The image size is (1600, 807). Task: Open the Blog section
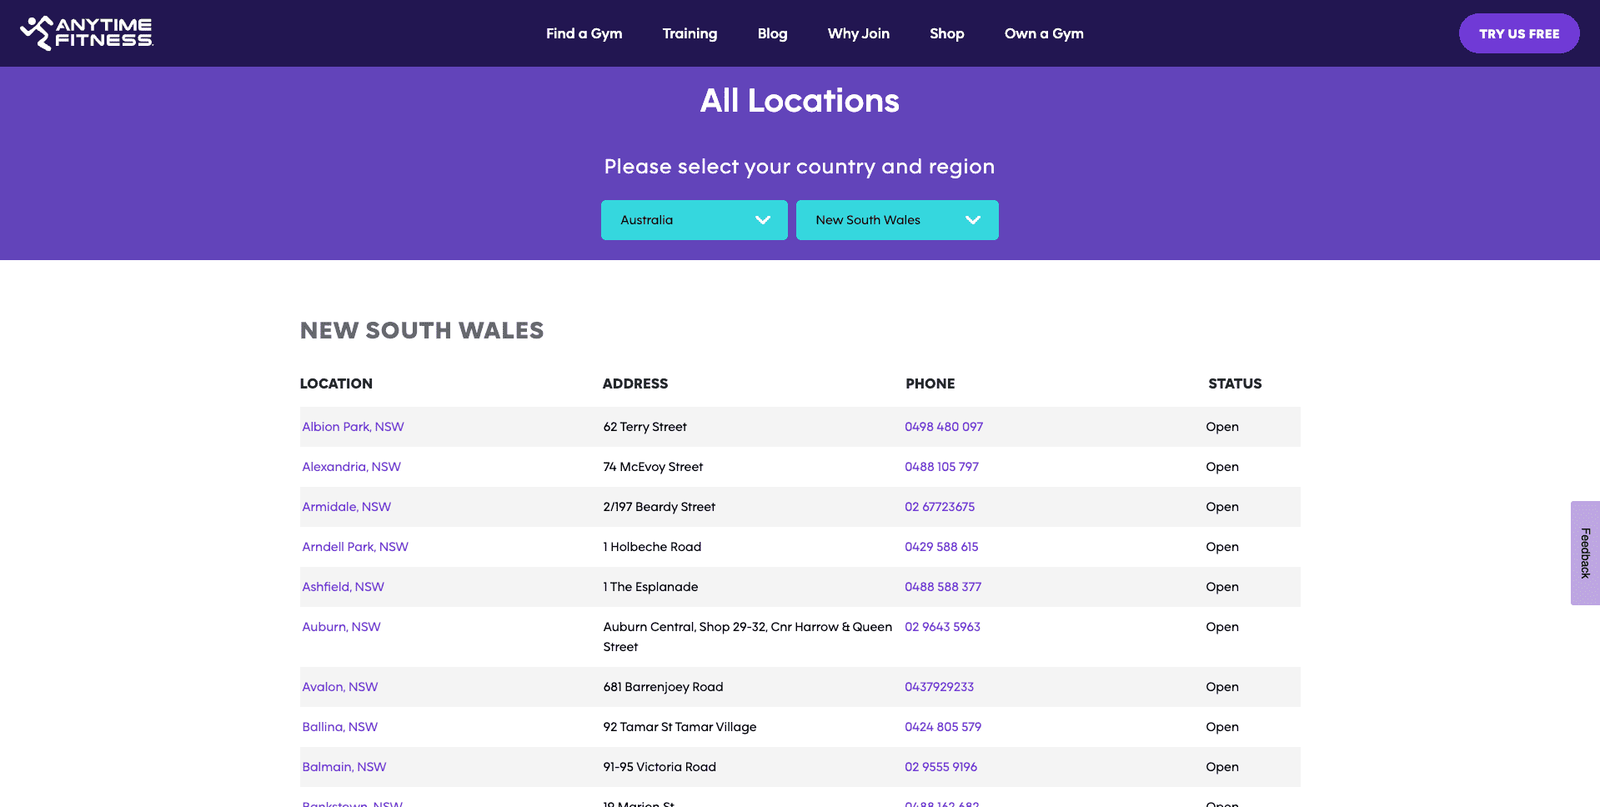(x=771, y=33)
